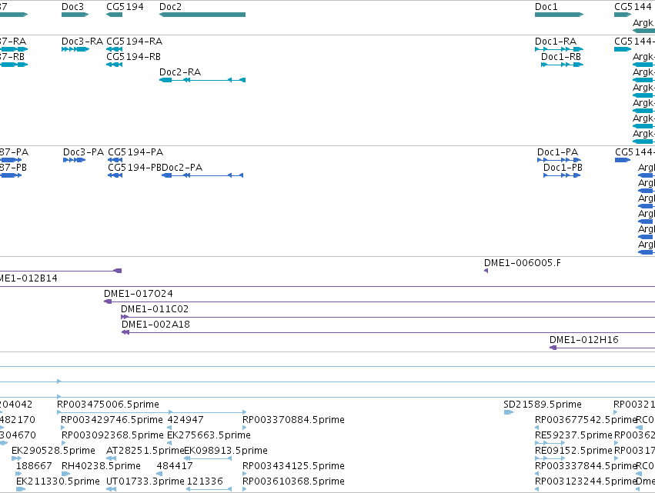
Task: Click the DME1-017024 feature arrow
Action: [x=108, y=301]
